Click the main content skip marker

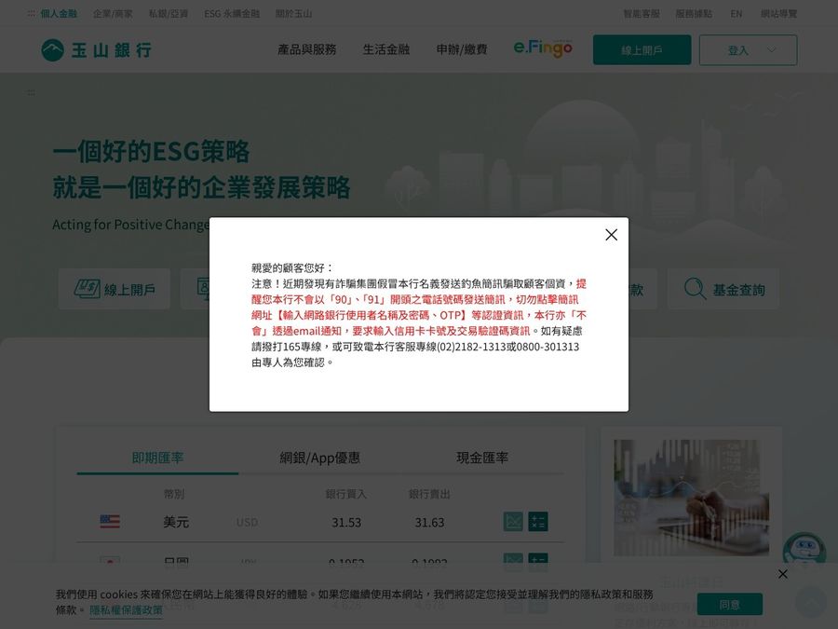pos(31,93)
